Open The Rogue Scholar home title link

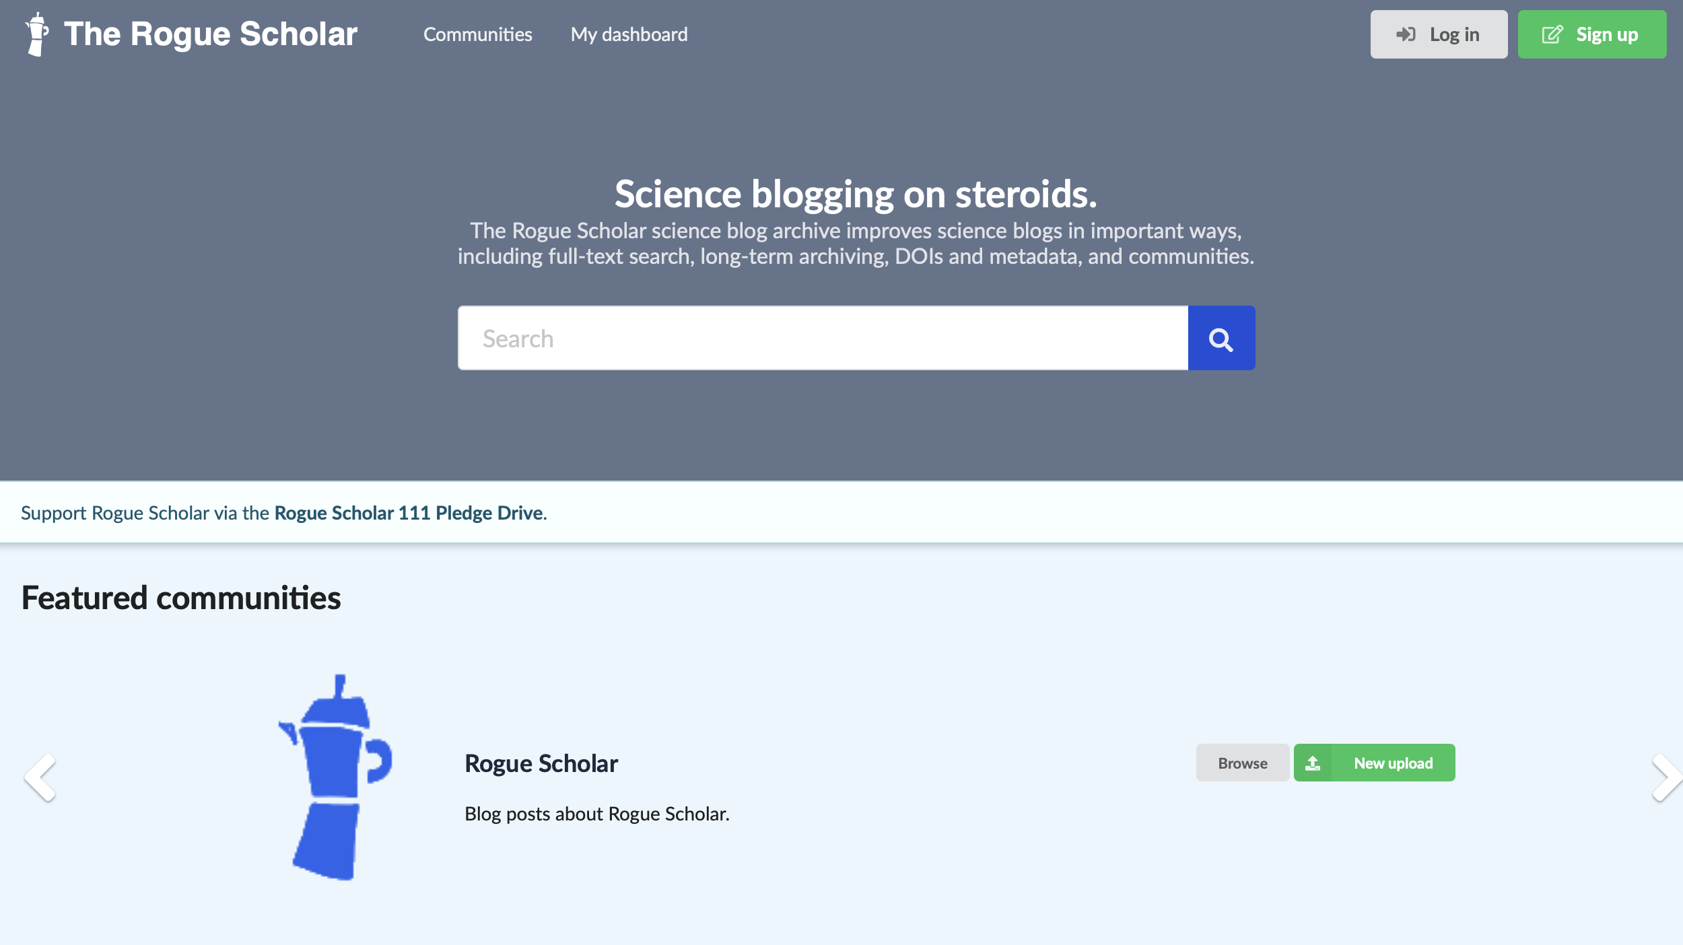(x=210, y=34)
